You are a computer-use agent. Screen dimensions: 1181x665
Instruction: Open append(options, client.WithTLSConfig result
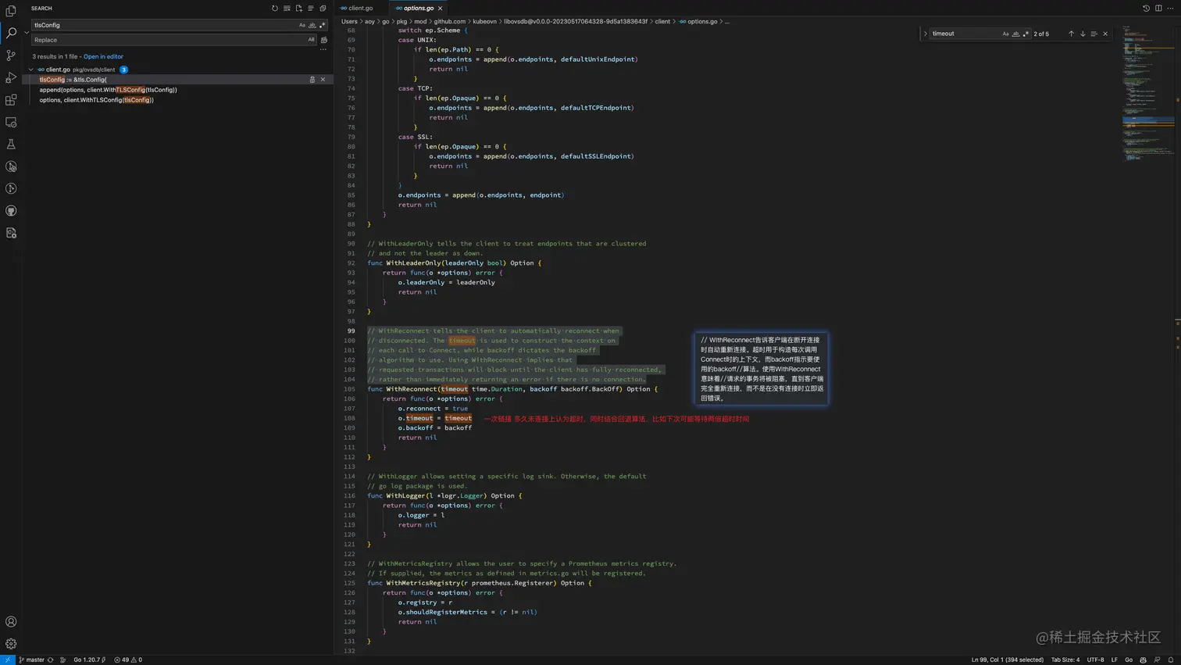point(109,90)
